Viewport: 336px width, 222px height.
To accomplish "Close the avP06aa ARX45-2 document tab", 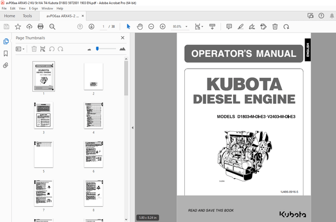I will (83, 16).
